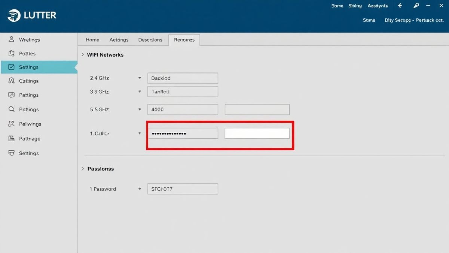This screenshot has width=449, height=253.
Task: Click Stme in the second header row
Action: coord(369,20)
